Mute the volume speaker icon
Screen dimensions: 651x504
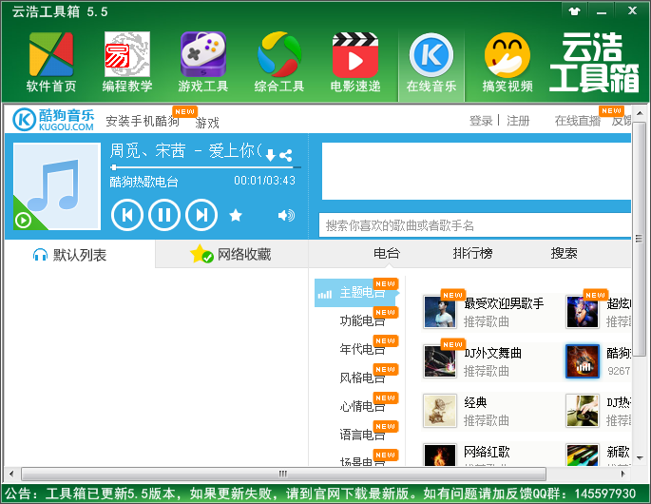click(286, 215)
